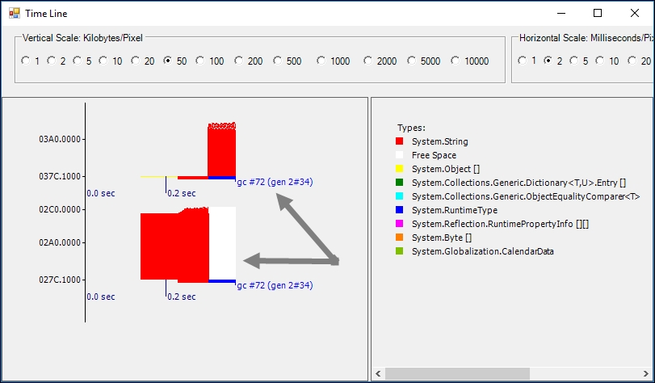Click the blue System.RuntimeType legend swatch
This screenshot has height=383, width=655.
pos(399,210)
